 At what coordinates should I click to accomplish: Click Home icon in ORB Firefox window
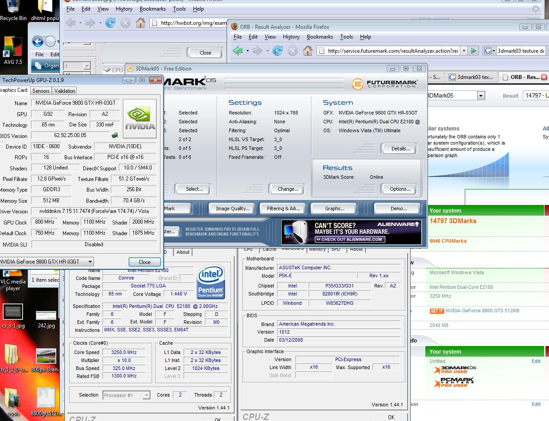point(308,51)
